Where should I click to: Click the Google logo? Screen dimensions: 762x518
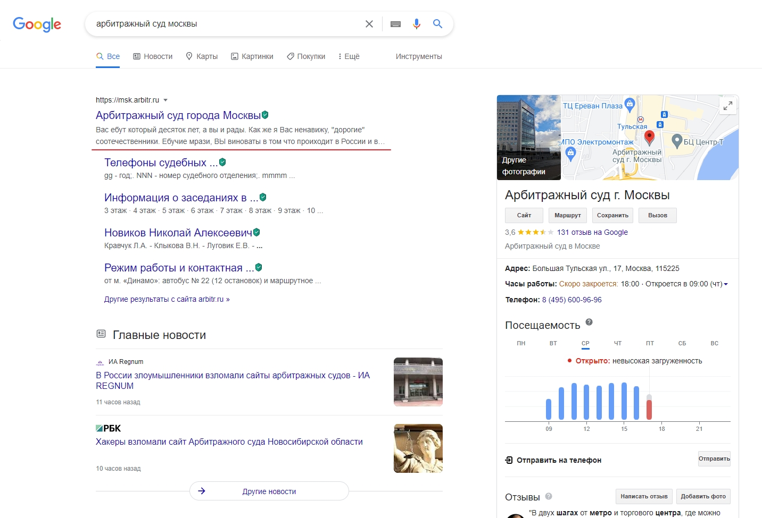(x=37, y=24)
